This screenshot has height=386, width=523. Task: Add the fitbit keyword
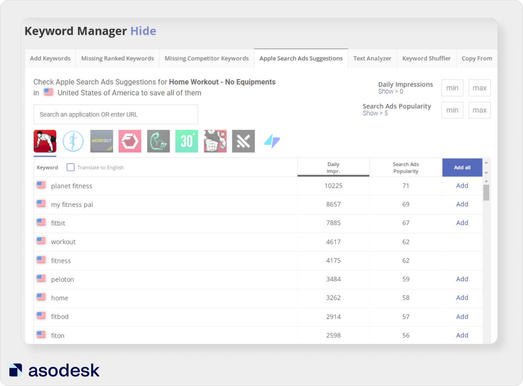pos(462,223)
